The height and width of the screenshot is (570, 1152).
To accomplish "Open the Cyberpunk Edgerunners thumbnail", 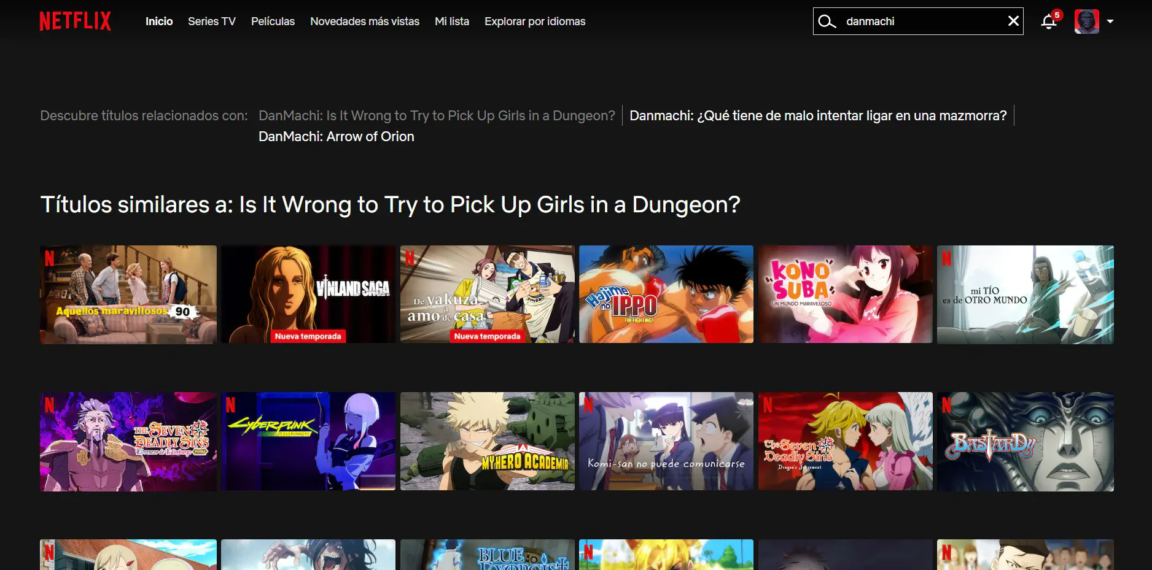I will click(308, 441).
